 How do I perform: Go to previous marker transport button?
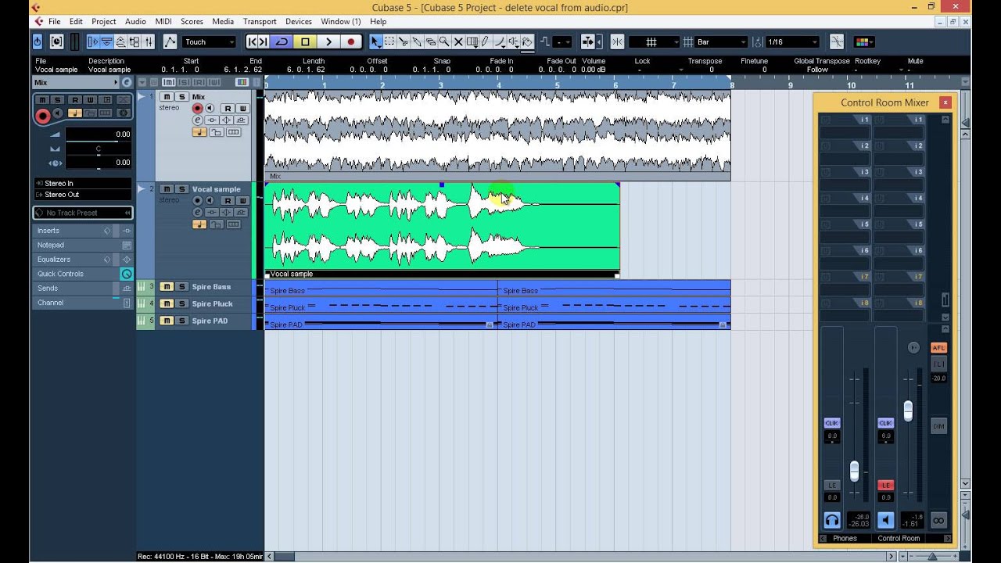pos(253,41)
